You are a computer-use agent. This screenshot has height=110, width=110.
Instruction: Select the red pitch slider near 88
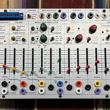[x=79, y=67]
